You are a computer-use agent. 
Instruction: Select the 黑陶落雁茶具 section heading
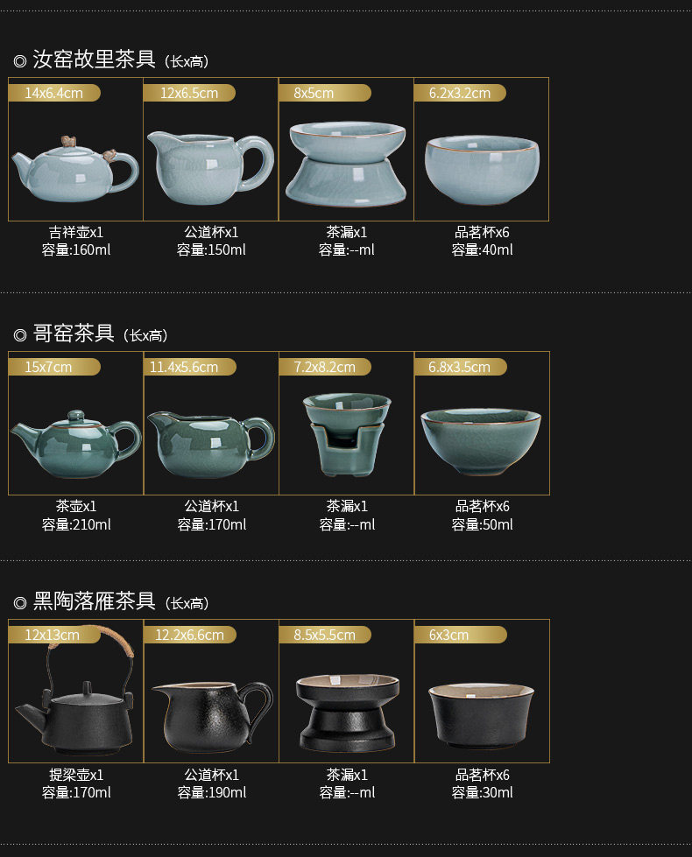pyautogui.click(x=94, y=601)
